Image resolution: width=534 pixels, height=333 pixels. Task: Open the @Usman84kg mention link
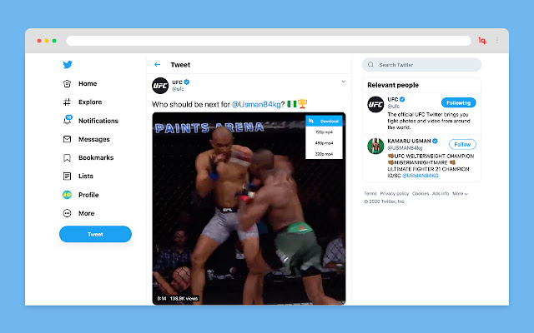256,104
